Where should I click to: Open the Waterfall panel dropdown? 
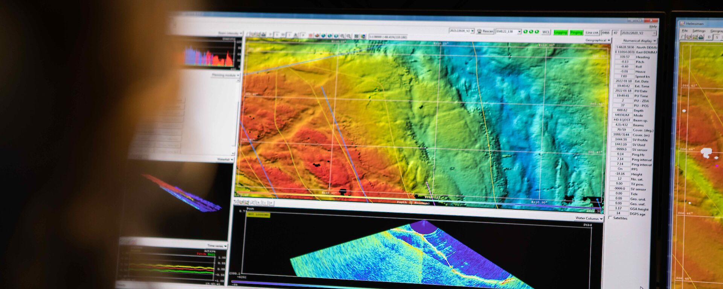[x=225, y=160]
